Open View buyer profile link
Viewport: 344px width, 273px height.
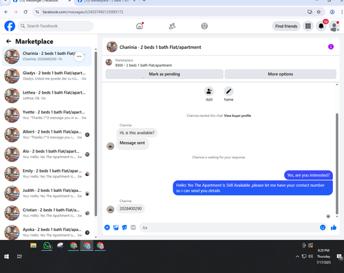click(x=237, y=116)
